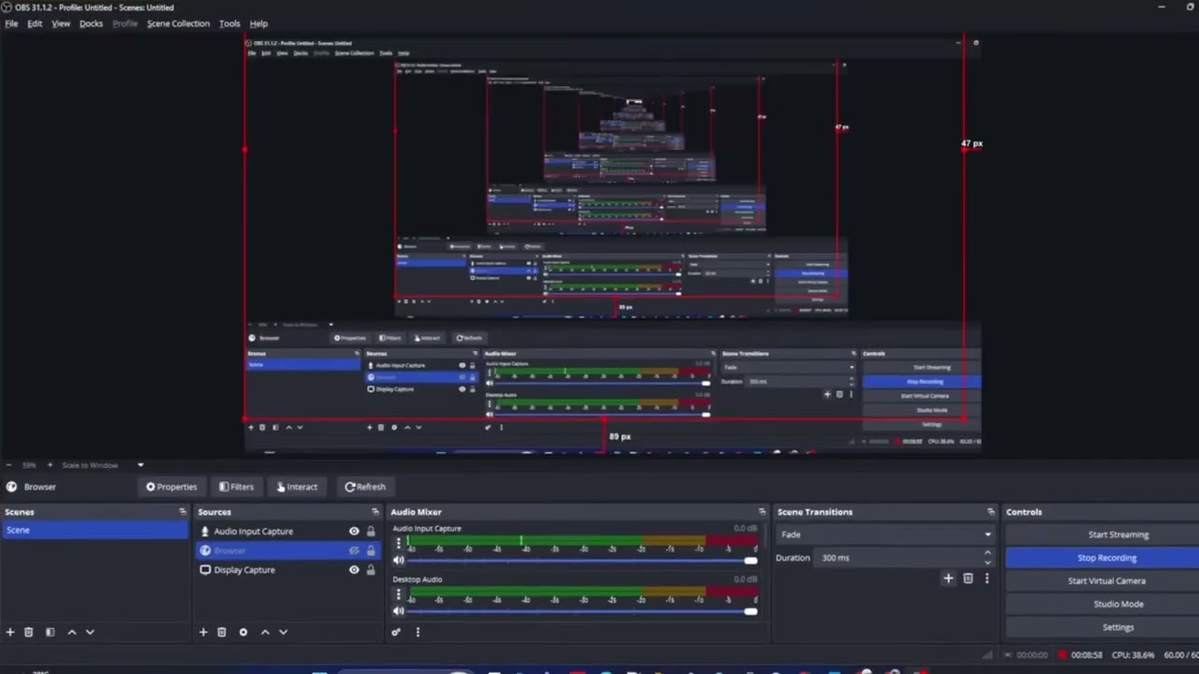Hide the Audio Input Capture source
This screenshot has width=1199, height=674.
coord(354,532)
